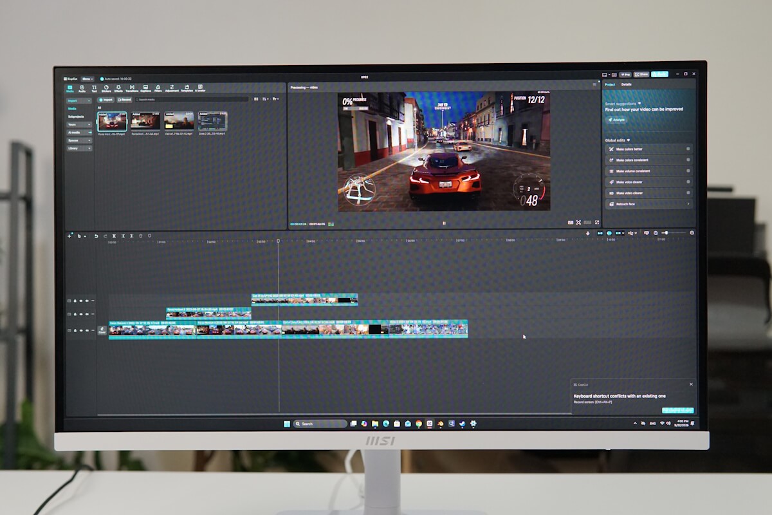Viewport: 772px width, 515px height.
Task: Click the zoom-to-fit icon at timeline right end
Action: 692,233
